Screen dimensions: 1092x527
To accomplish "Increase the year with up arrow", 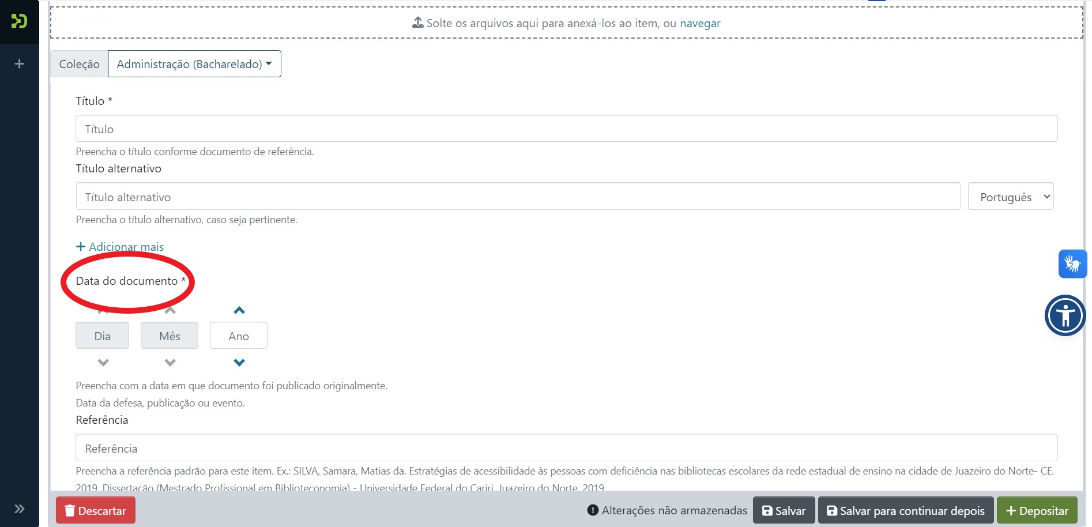I will point(239,311).
